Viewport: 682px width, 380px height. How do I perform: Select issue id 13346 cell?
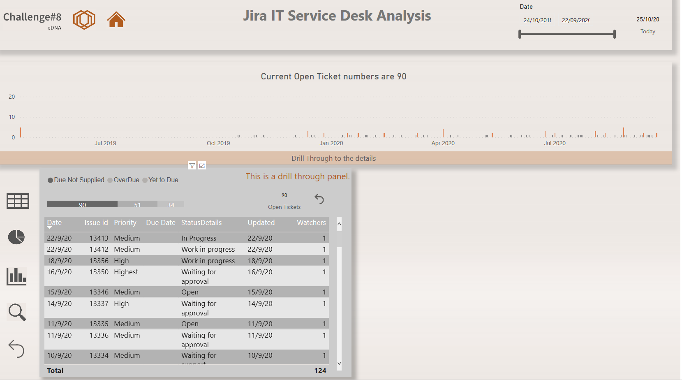(x=99, y=292)
